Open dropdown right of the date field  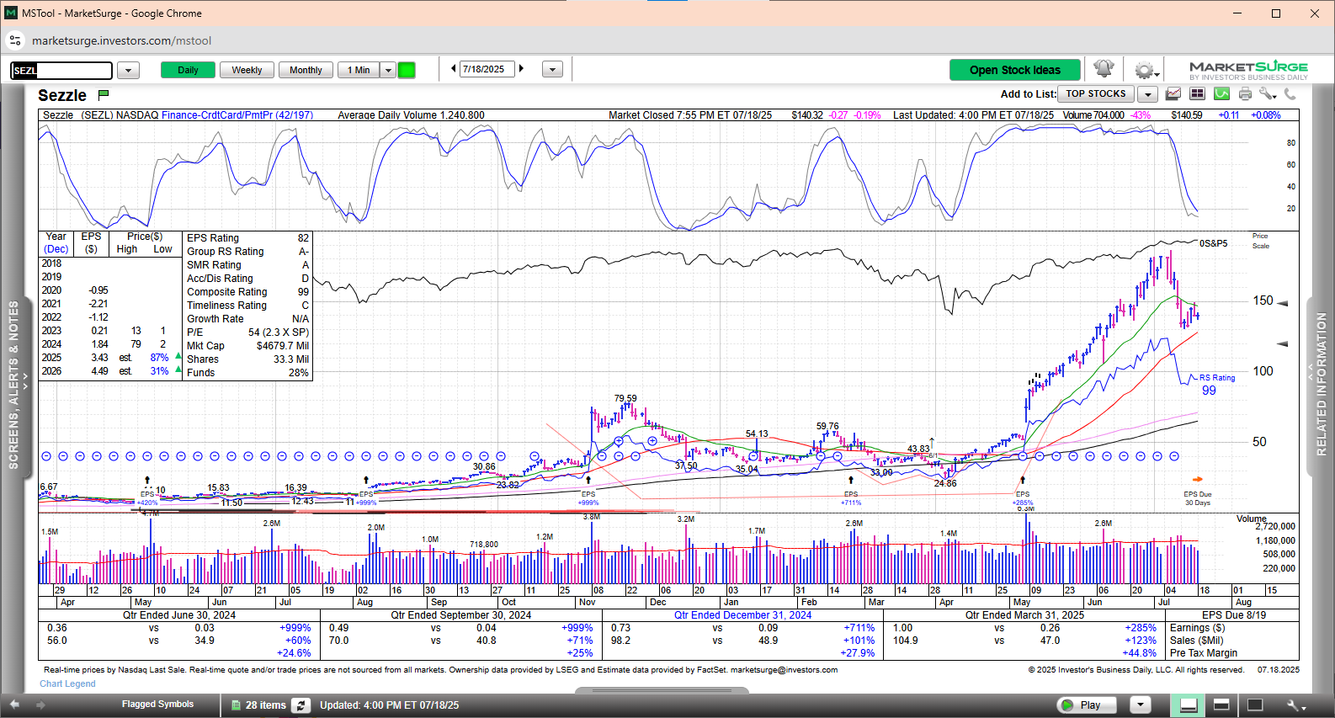(x=552, y=70)
